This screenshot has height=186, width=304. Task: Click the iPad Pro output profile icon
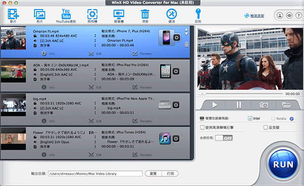(165, 71)
